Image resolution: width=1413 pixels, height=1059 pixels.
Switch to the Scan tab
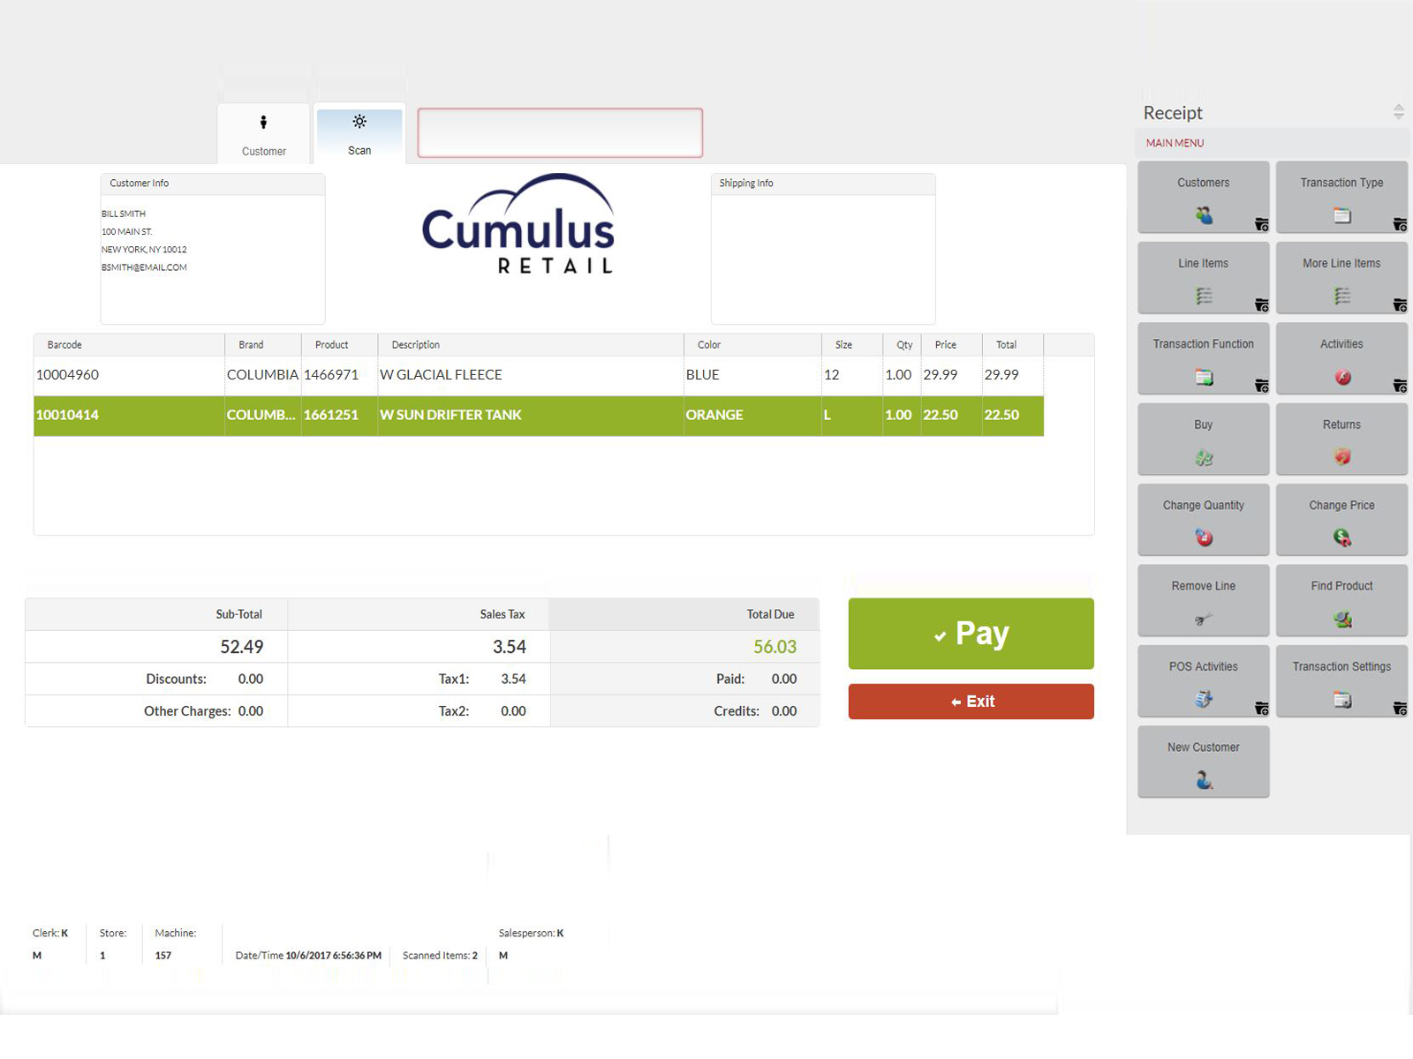point(359,134)
